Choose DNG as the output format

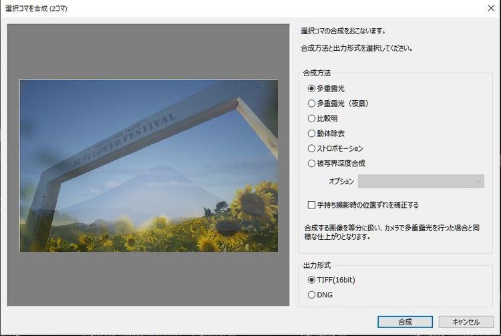[311, 295]
